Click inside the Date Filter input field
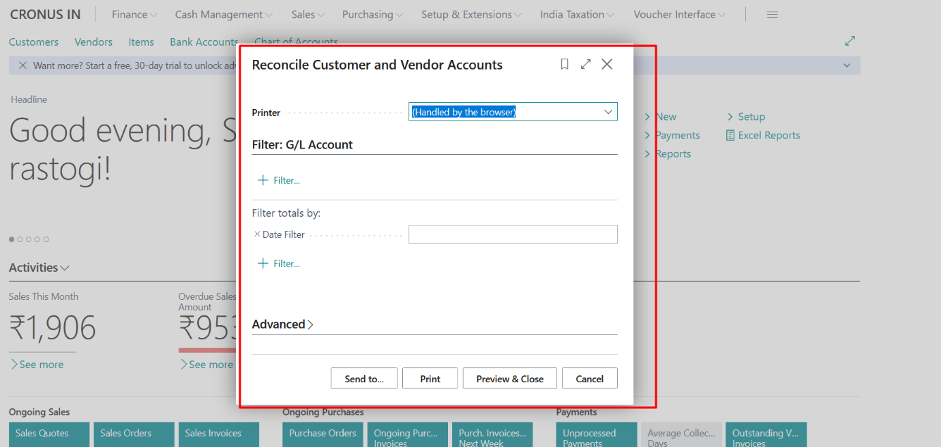Screen dimensions: 941x447 pos(512,234)
